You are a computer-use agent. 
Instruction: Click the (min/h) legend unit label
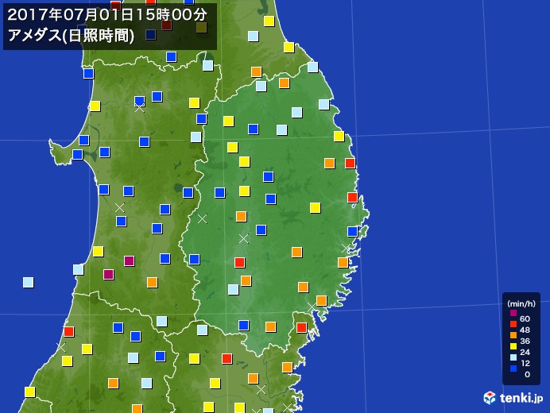click(521, 303)
